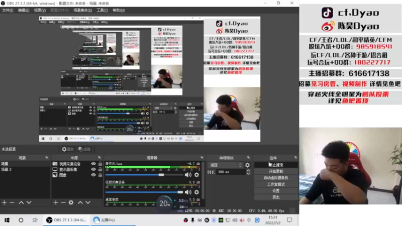Image resolution: width=402 pixels, height=226 pixels.
Task: Select 显示器采集 source row
Action: (77, 169)
